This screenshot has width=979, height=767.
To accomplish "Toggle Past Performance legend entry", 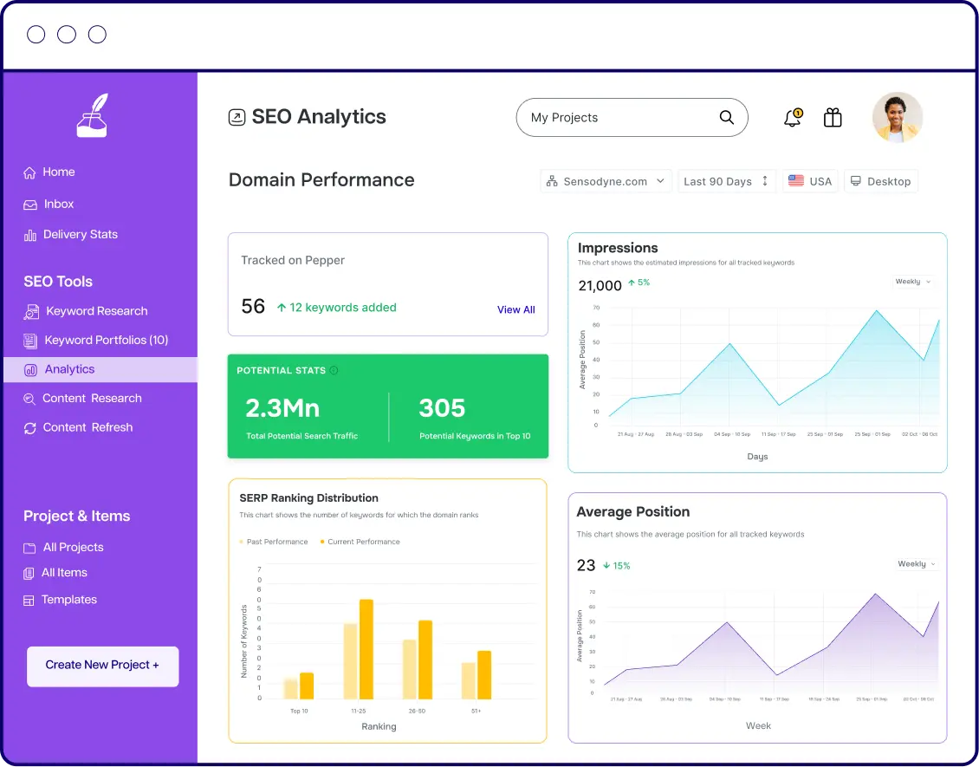I will coord(274,543).
